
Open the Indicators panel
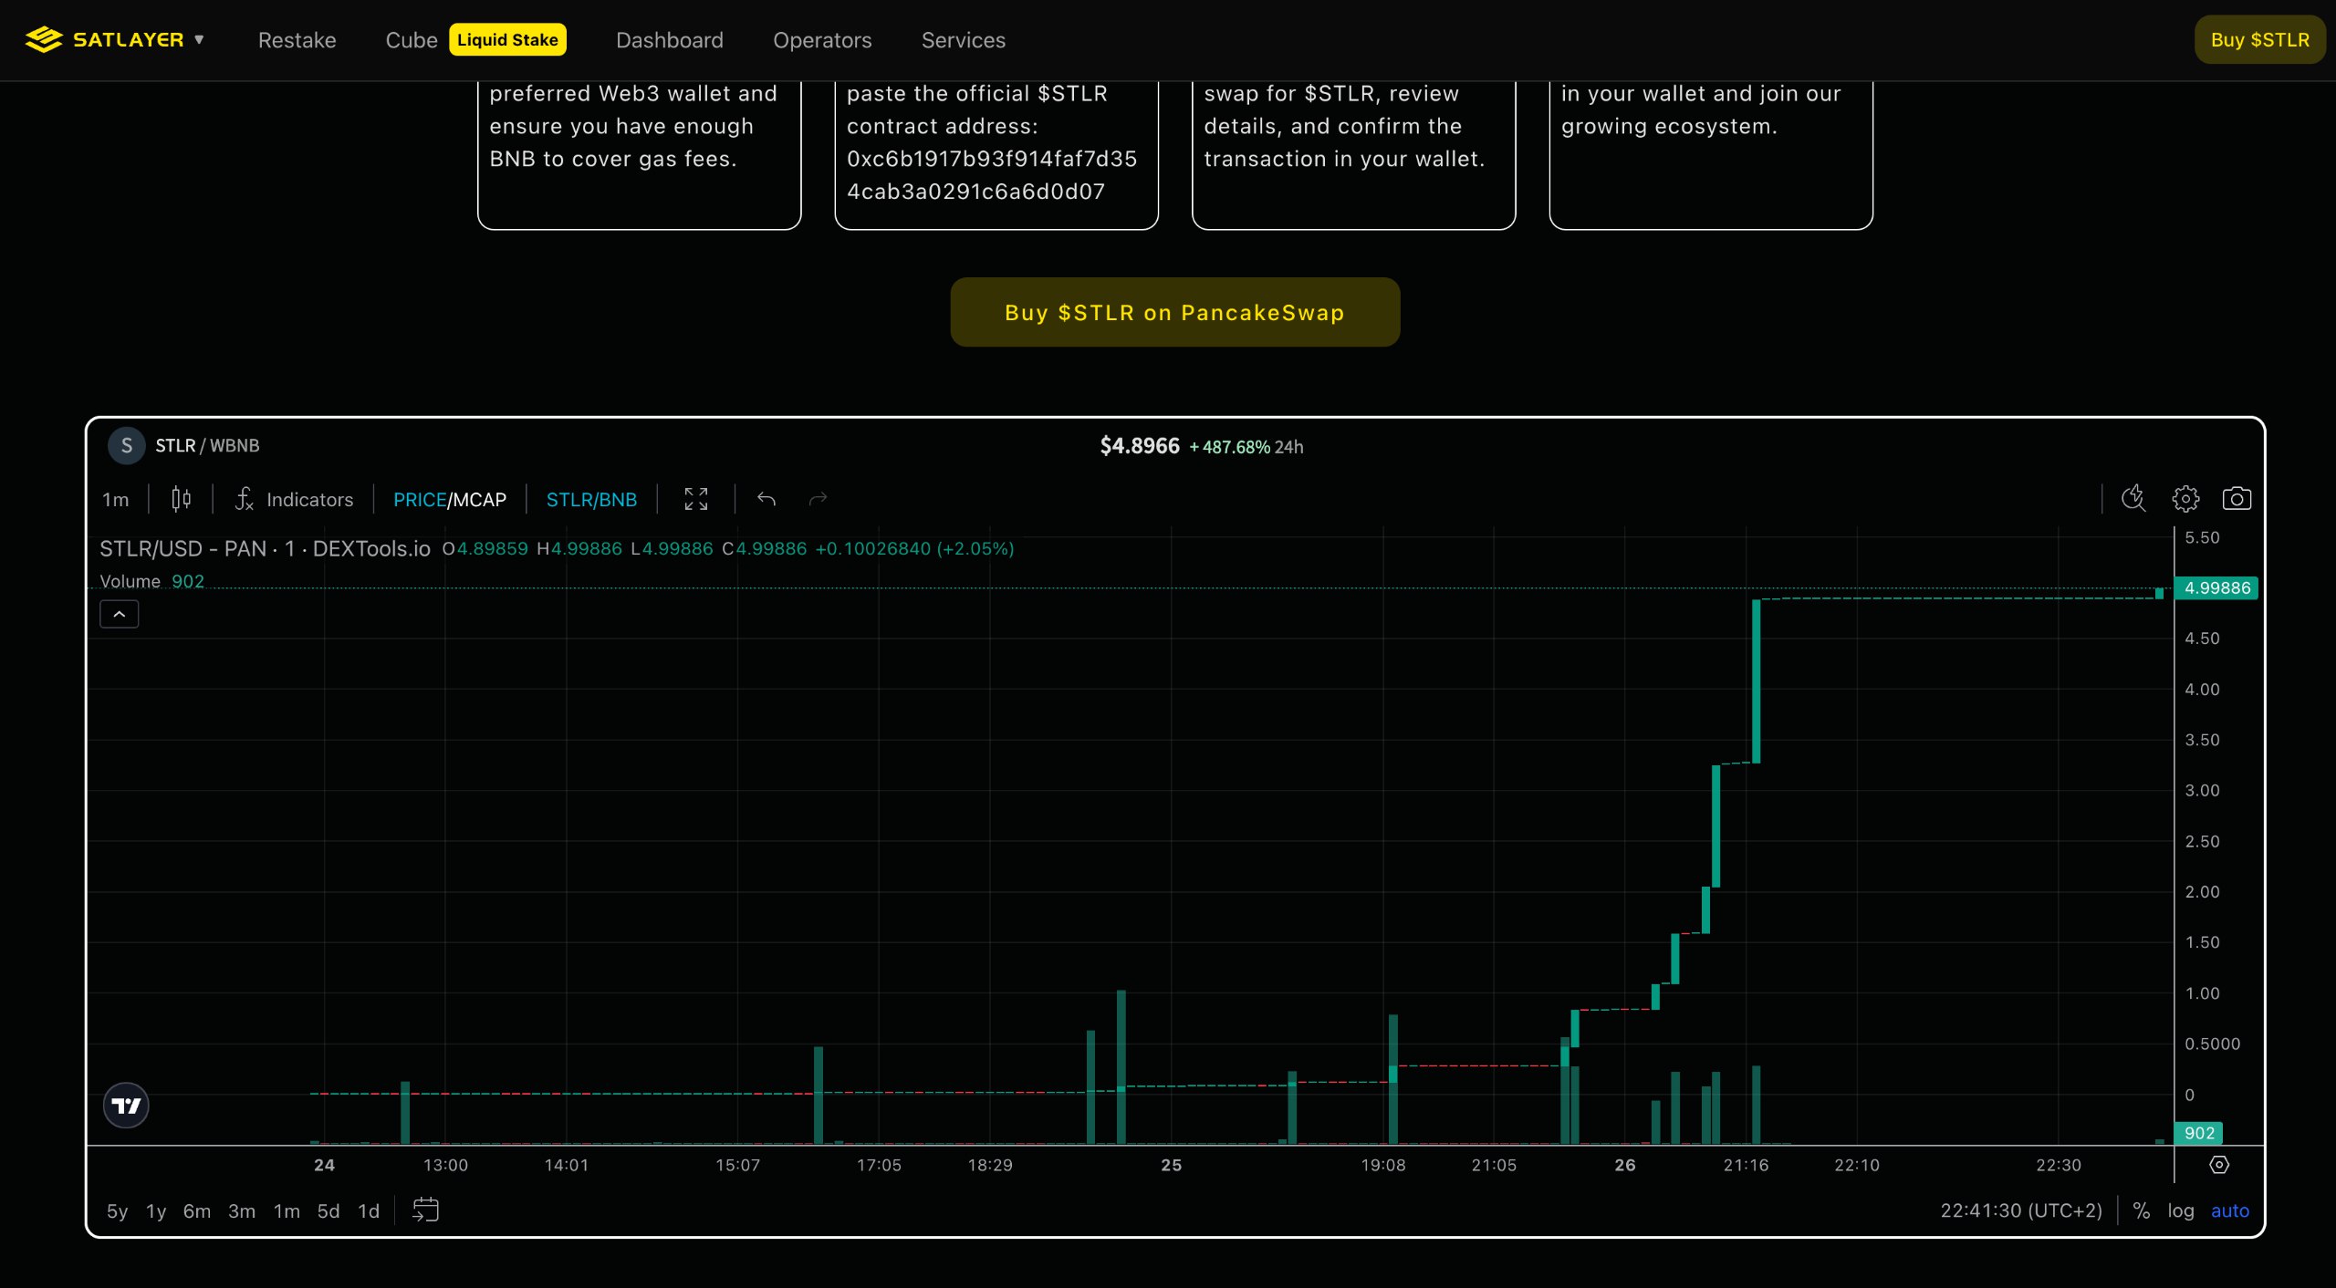(x=294, y=499)
